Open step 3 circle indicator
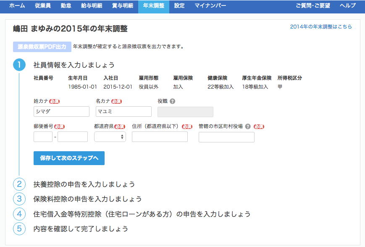This screenshot has height=247, width=365. click(x=19, y=199)
